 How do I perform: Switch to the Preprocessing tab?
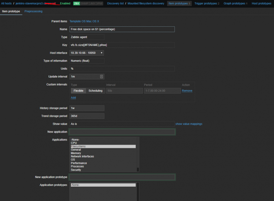pyautogui.click(x=34, y=11)
